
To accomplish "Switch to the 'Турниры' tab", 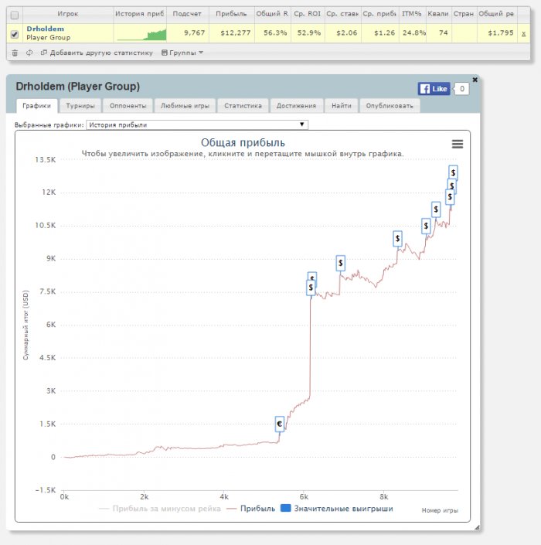I will point(81,106).
